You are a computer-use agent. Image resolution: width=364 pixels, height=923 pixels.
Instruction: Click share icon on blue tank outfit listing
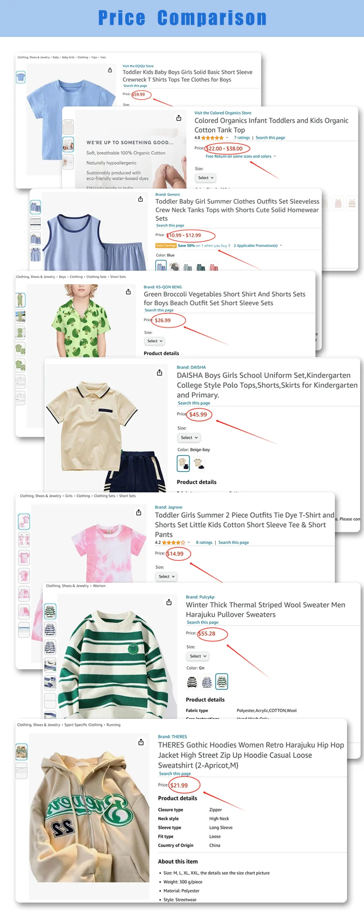coord(140,199)
